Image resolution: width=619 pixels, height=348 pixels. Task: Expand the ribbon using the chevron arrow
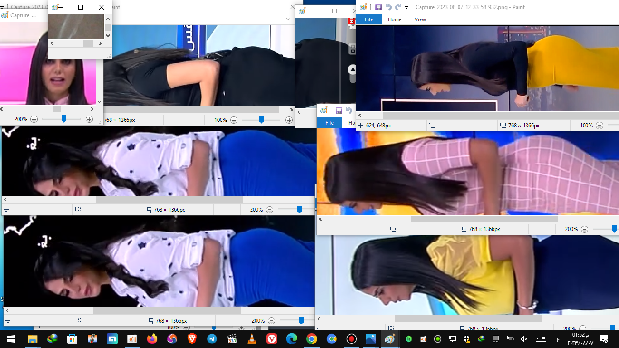point(289,19)
